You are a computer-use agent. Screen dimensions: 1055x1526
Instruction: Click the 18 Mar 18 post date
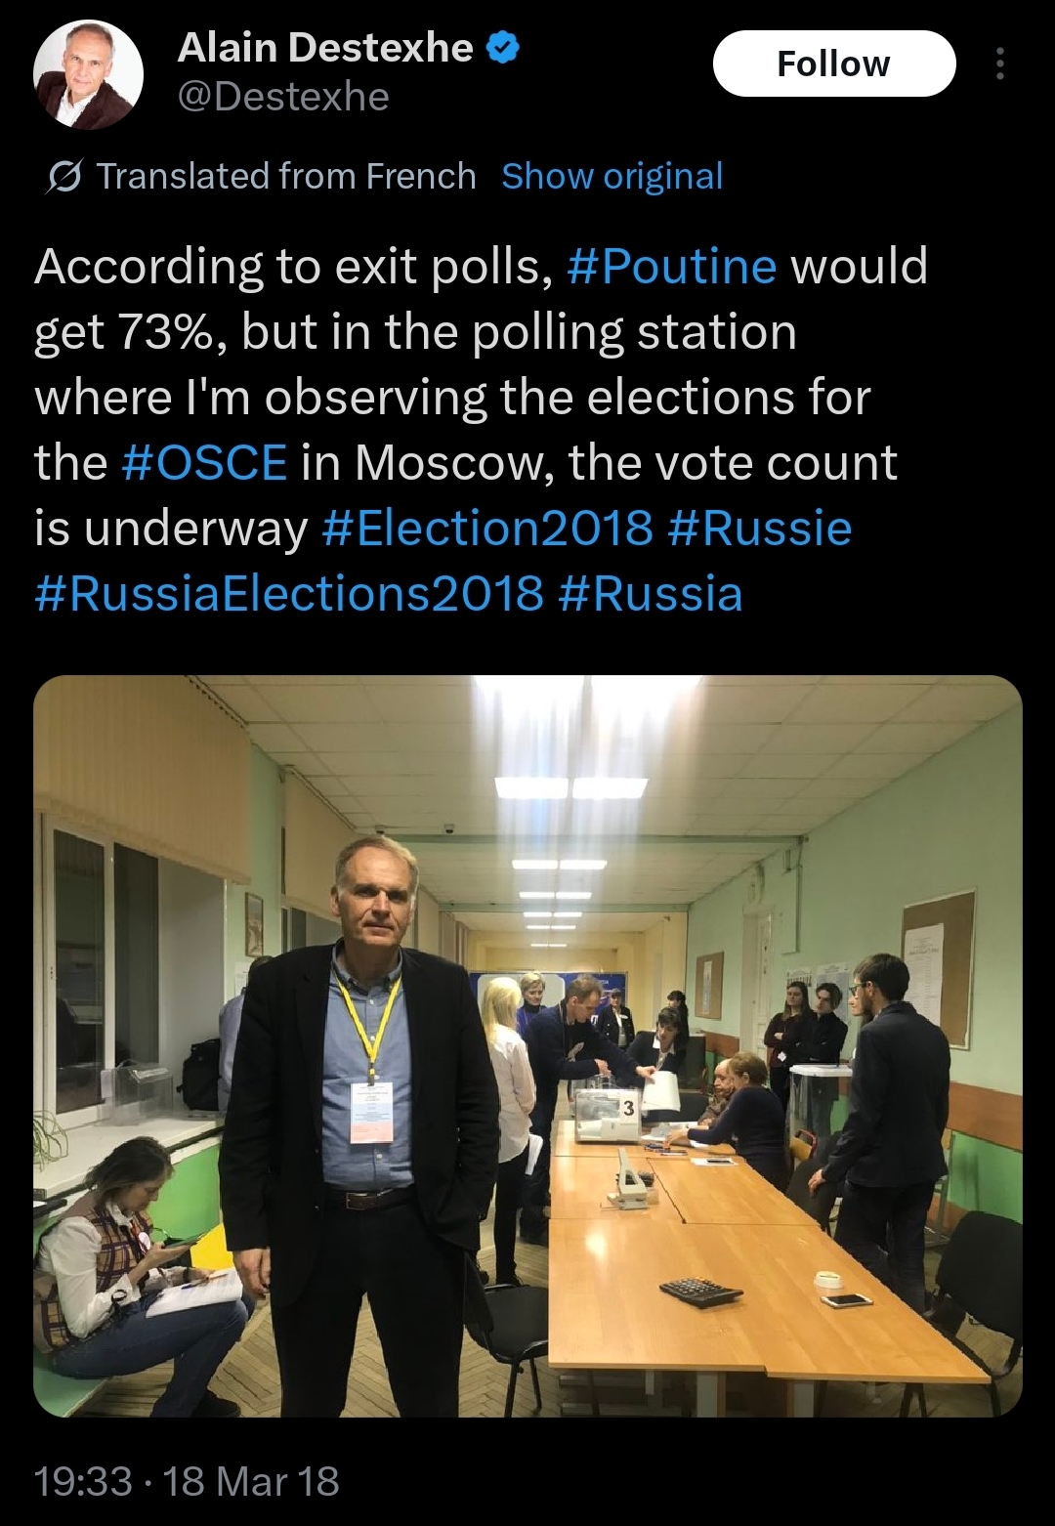tap(251, 1481)
